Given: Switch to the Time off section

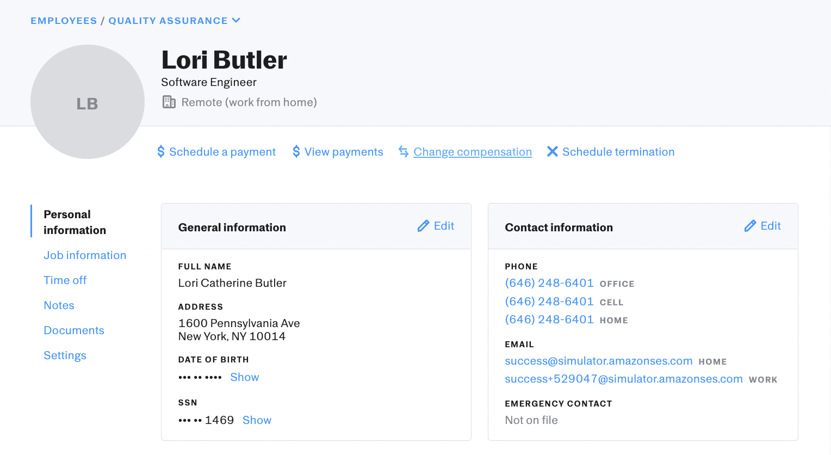Looking at the screenshot, I should click(65, 280).
